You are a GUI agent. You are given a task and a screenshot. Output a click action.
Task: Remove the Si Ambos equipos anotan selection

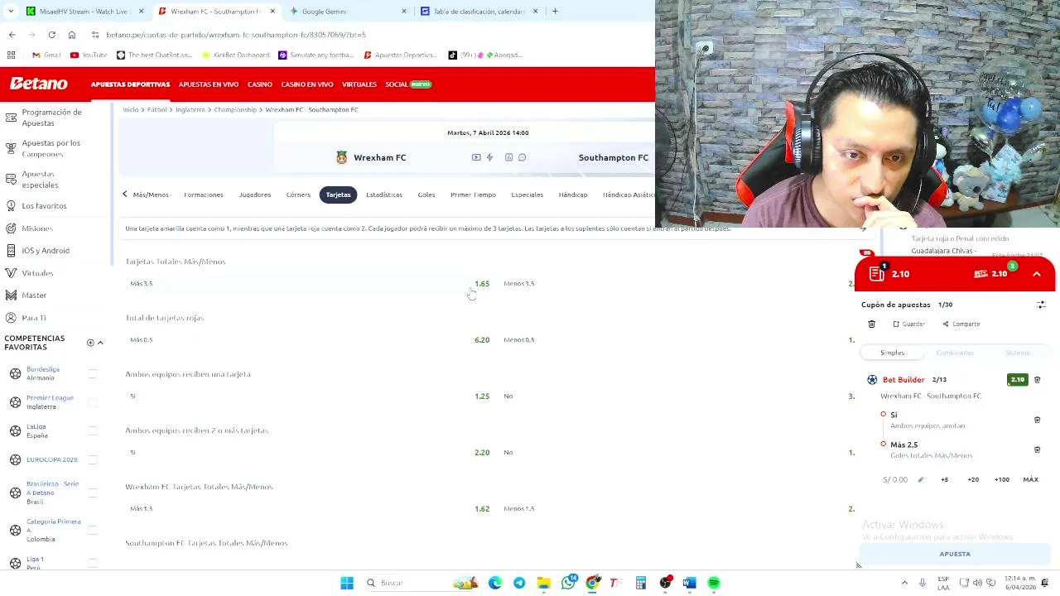point(1037,420)
